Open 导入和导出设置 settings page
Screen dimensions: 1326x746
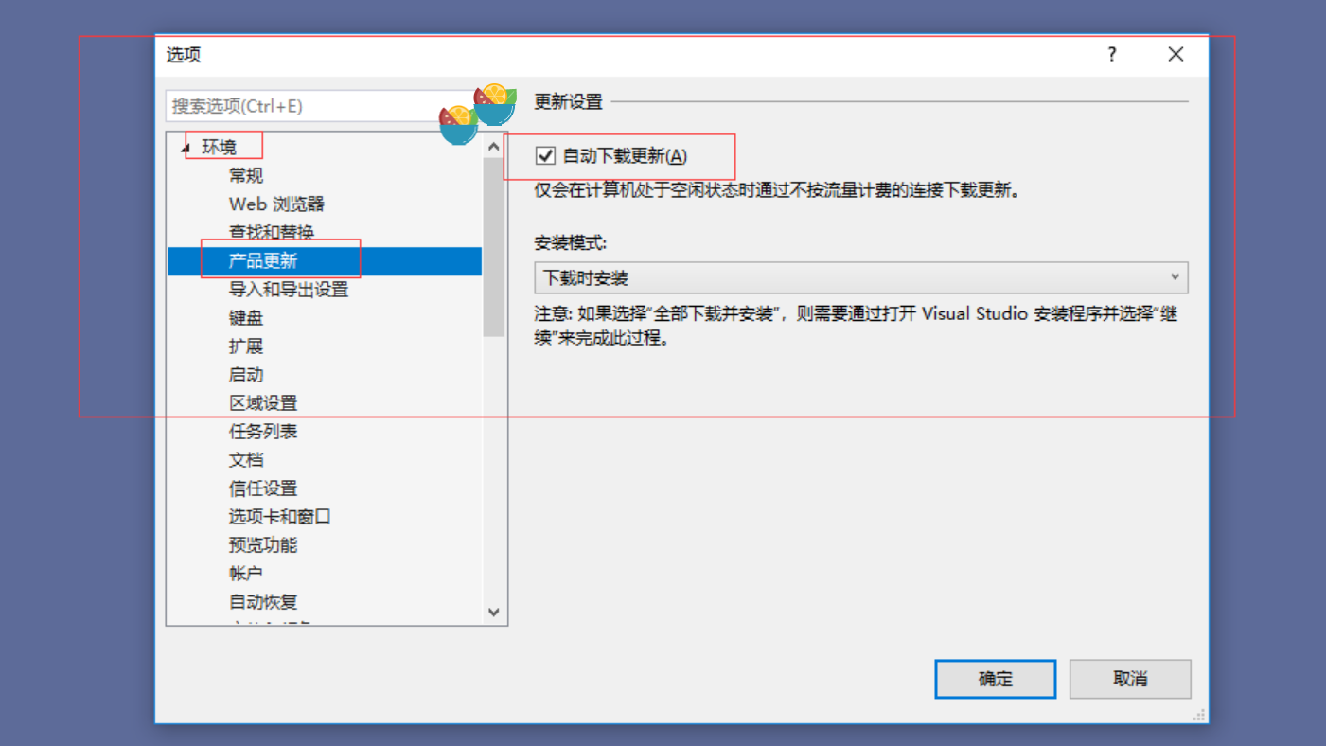coord(289,290)
